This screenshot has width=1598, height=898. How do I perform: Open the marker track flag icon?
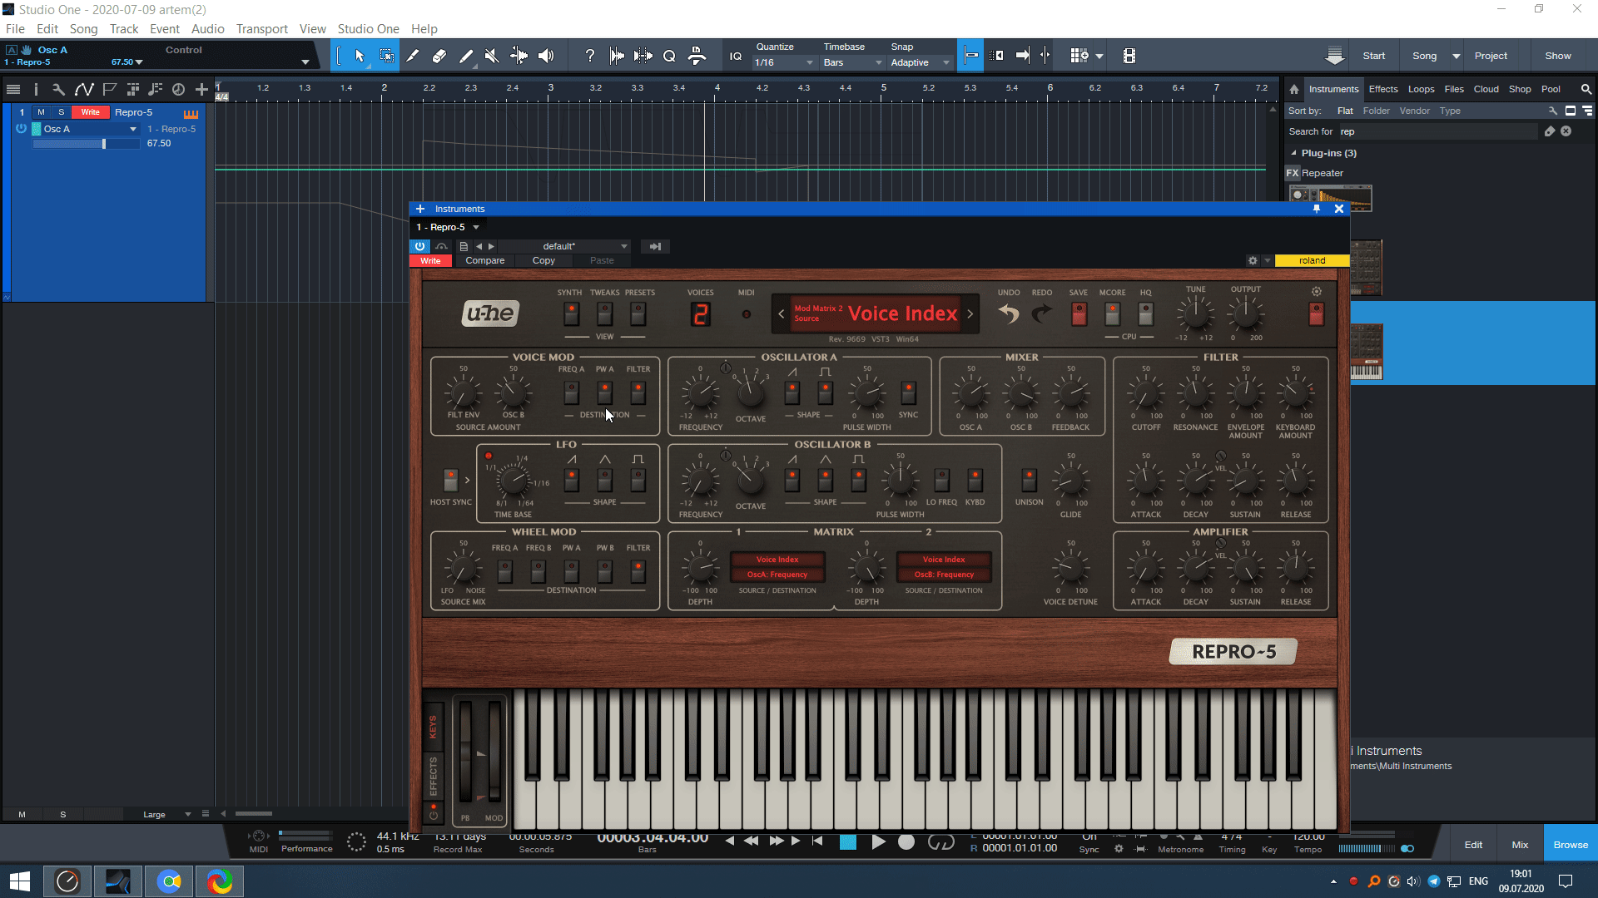pyautogui.click(x=109, y=89)
